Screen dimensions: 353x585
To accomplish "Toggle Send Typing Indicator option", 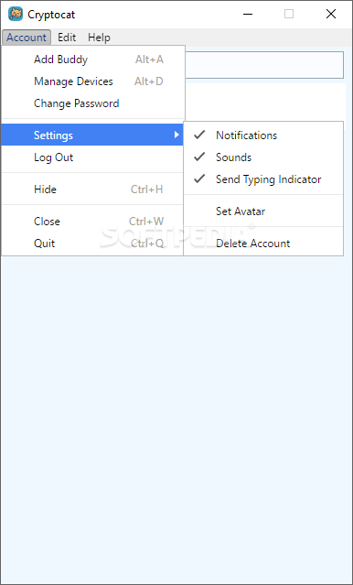I will click(x=263, y=179).
